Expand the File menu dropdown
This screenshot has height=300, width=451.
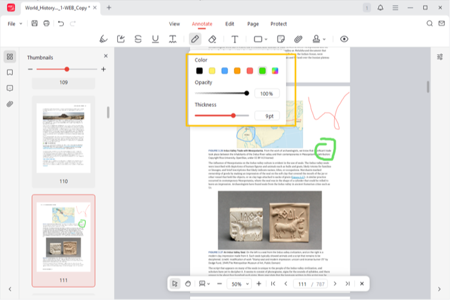tap(15, 24)
